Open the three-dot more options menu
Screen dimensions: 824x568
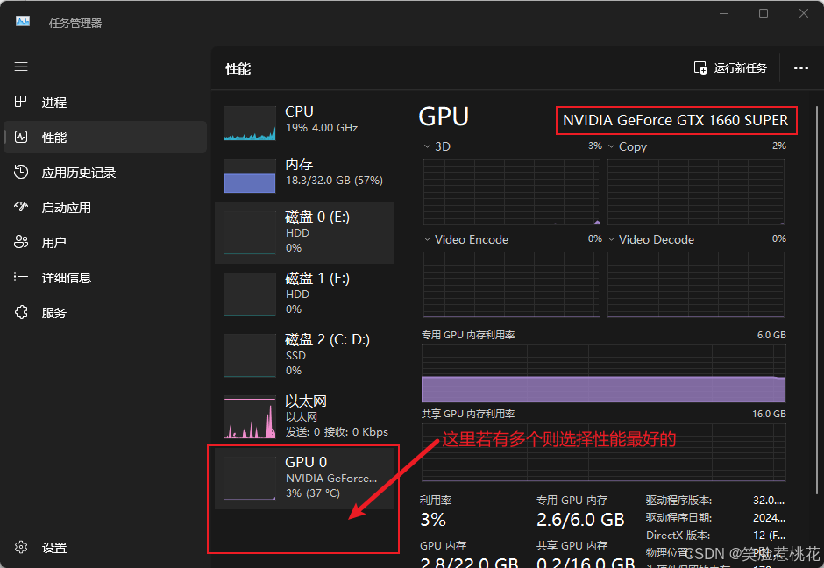(801, 67)
